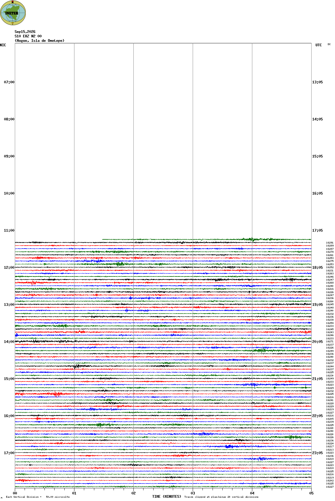Viewport: 335px width, 501px height.
Task: Click the 02 minute axis tick label
Action: click(133, 493)
